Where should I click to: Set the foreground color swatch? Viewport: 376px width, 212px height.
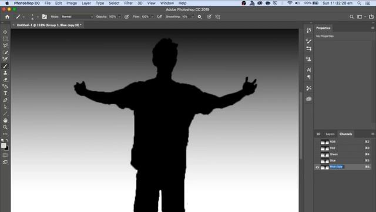pos(4,145)
